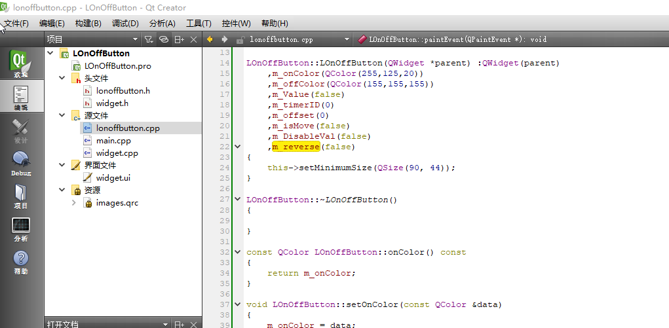The width and height of the screenshot is (669, 328).
Task: Open lonoffbutton.h header file
Action: (x=123, y=90)
